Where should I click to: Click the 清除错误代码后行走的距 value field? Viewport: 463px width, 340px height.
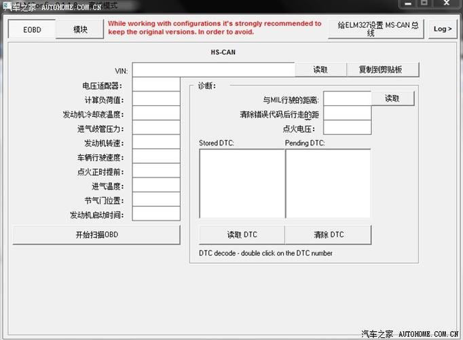coord(348,113)
